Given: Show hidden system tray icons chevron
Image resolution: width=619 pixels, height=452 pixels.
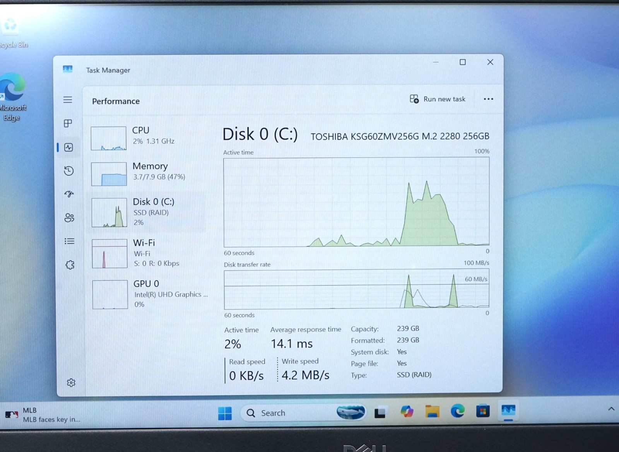Looking at the screenshot, I should tap(611, 409).
